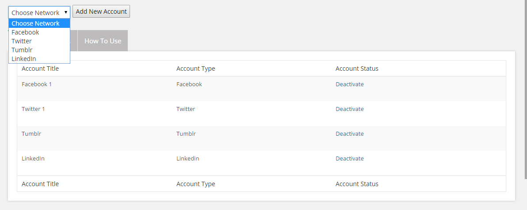This screenshot has width=527, height=210.
Task: Switch to tab partially hidden behind dropdown
Action: click(73, 41)
